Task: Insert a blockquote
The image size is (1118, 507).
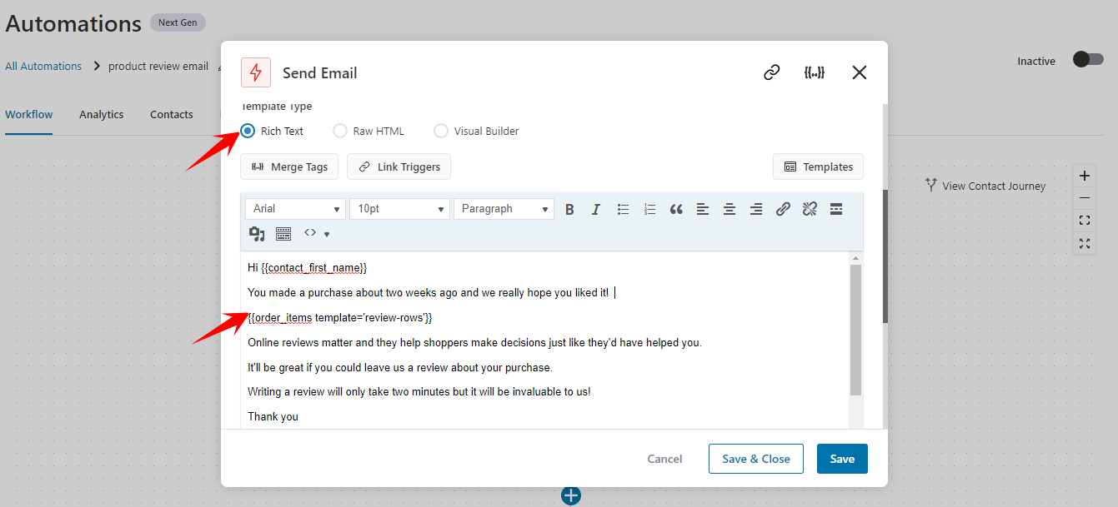Action: [x=676, y=208]
